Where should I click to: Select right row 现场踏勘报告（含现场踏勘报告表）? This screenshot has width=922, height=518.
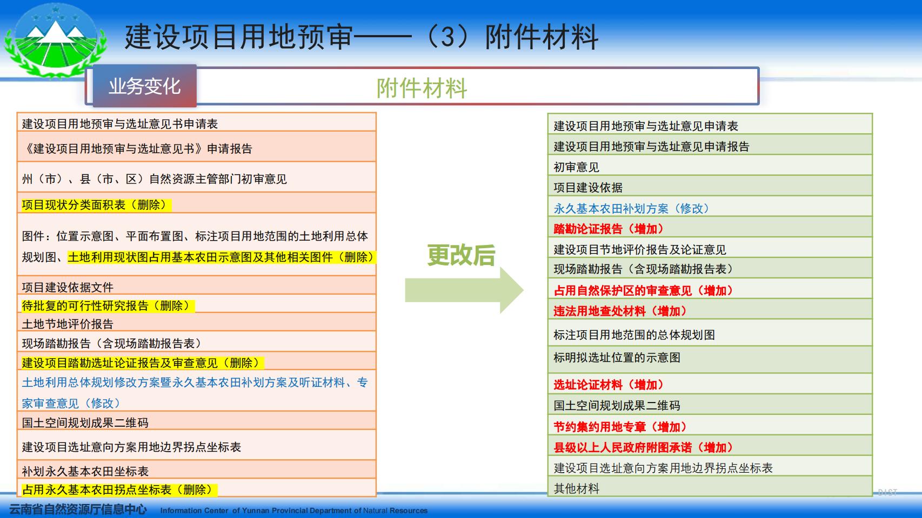pos(710,268)
